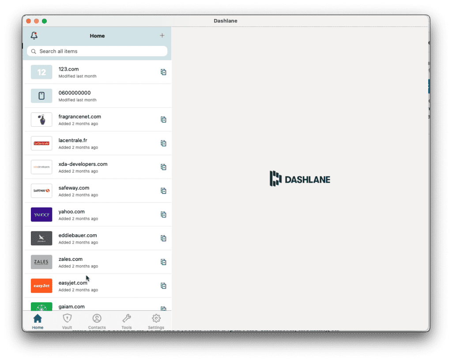The height and width of the screenshot is (361, 452).
Task: Open the xda-developers.com entry title
Action: tap(83, 164)
